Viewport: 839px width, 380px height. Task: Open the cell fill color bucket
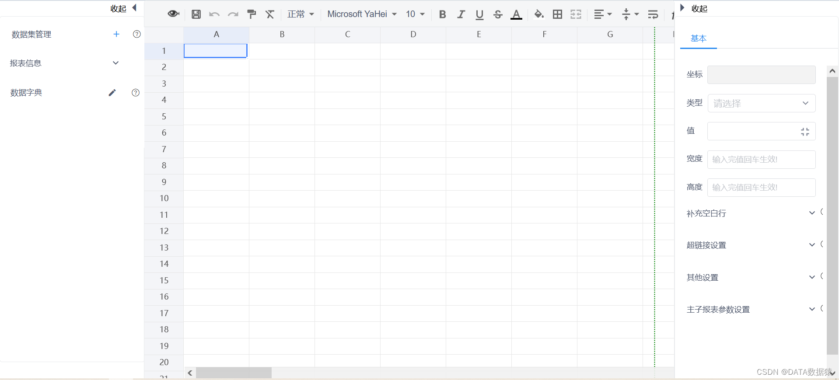click(x=539, y=14)
